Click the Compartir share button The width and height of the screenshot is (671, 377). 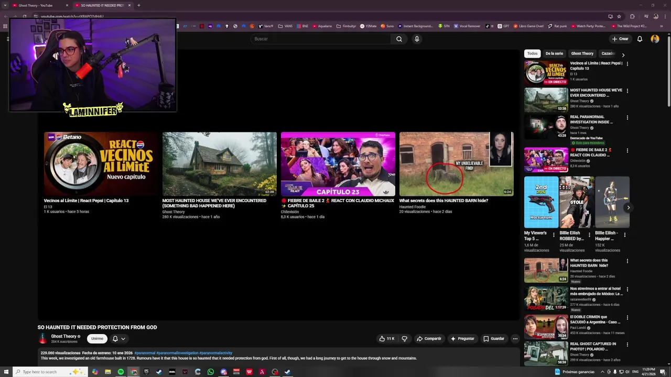point(429,339)
